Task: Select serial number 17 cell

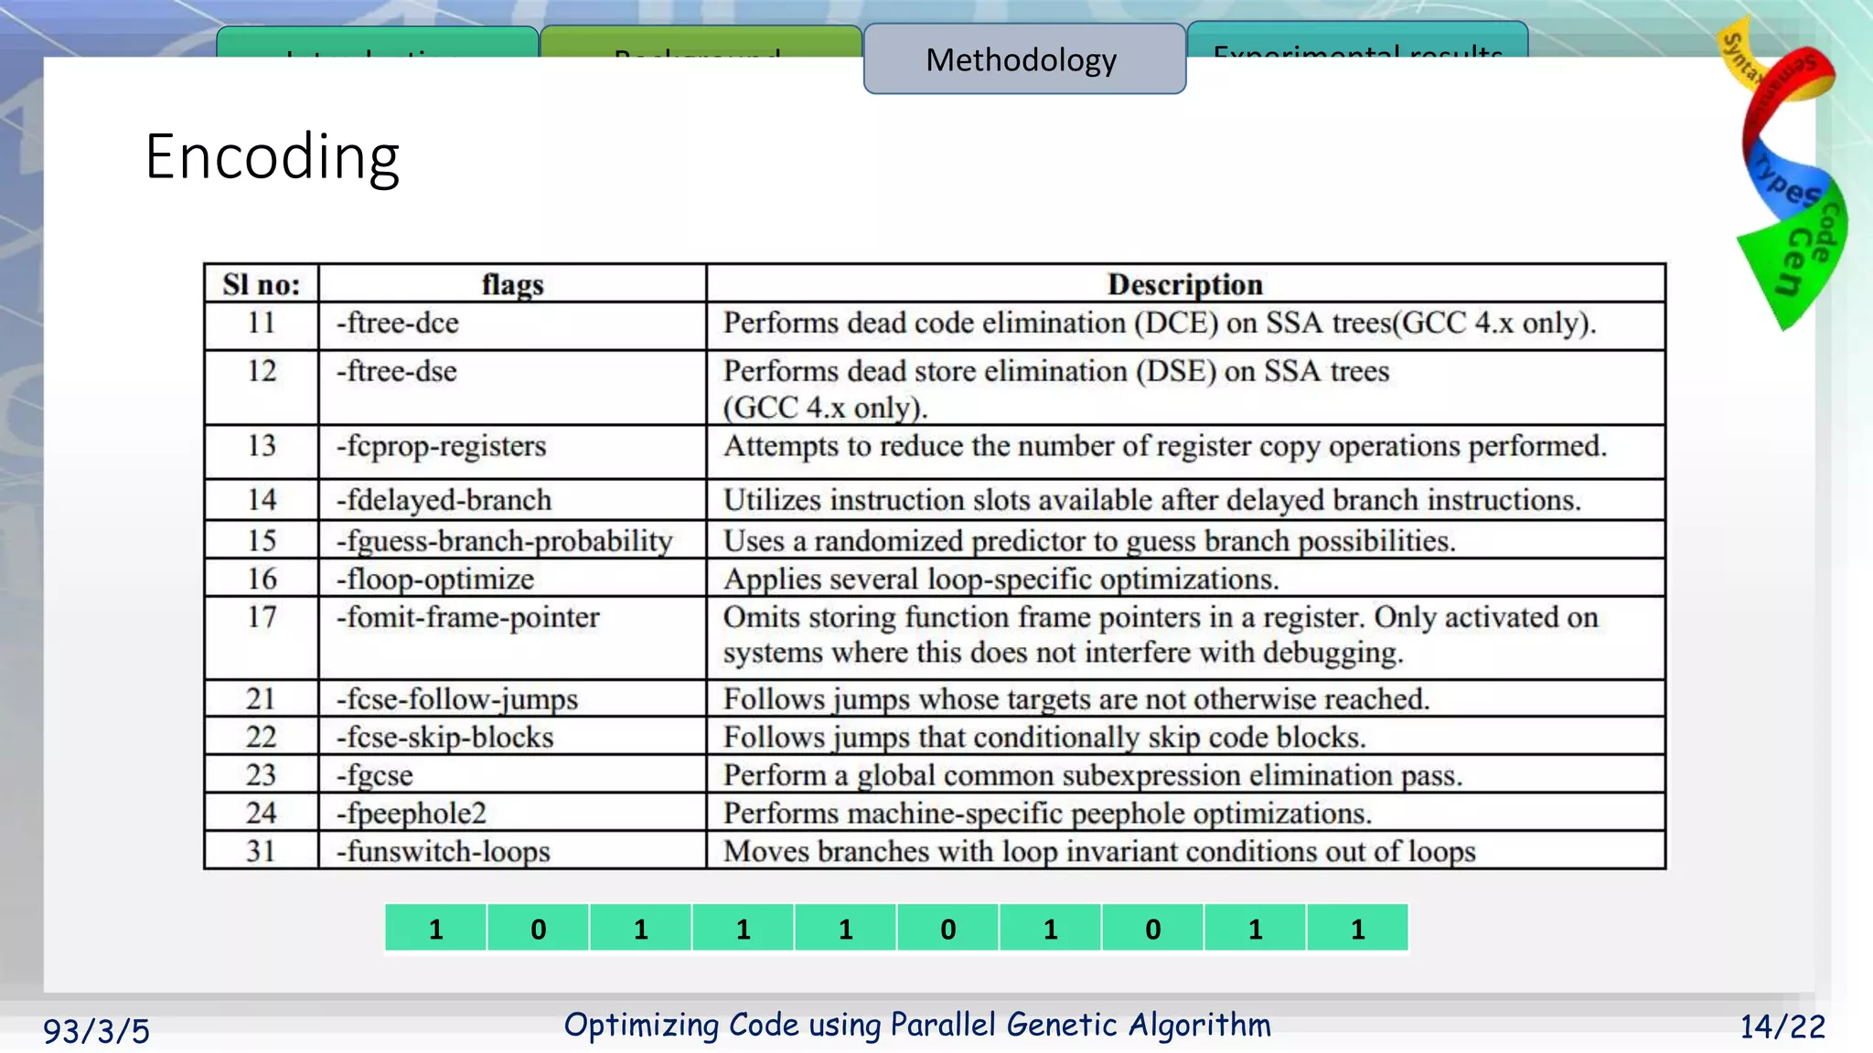Action: click(x=262, y=638)
